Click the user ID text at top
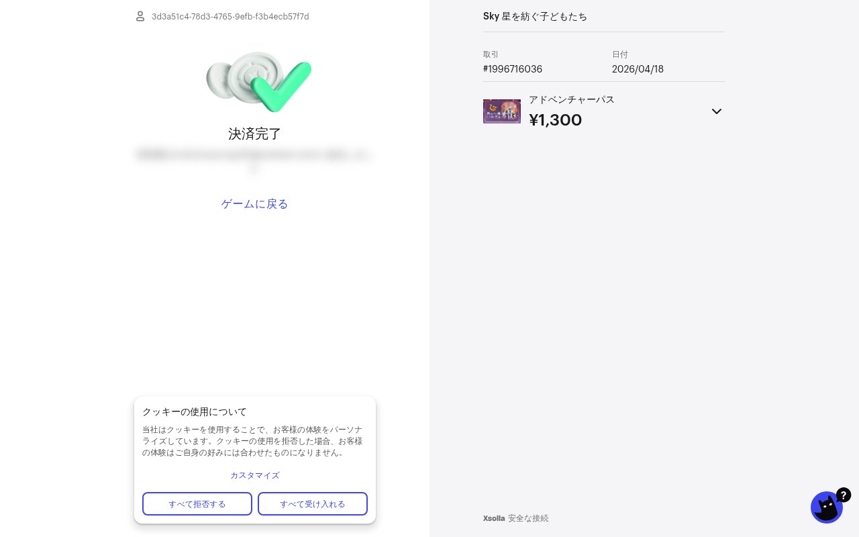The image size is (859, 537). click(x=230, y=16)
